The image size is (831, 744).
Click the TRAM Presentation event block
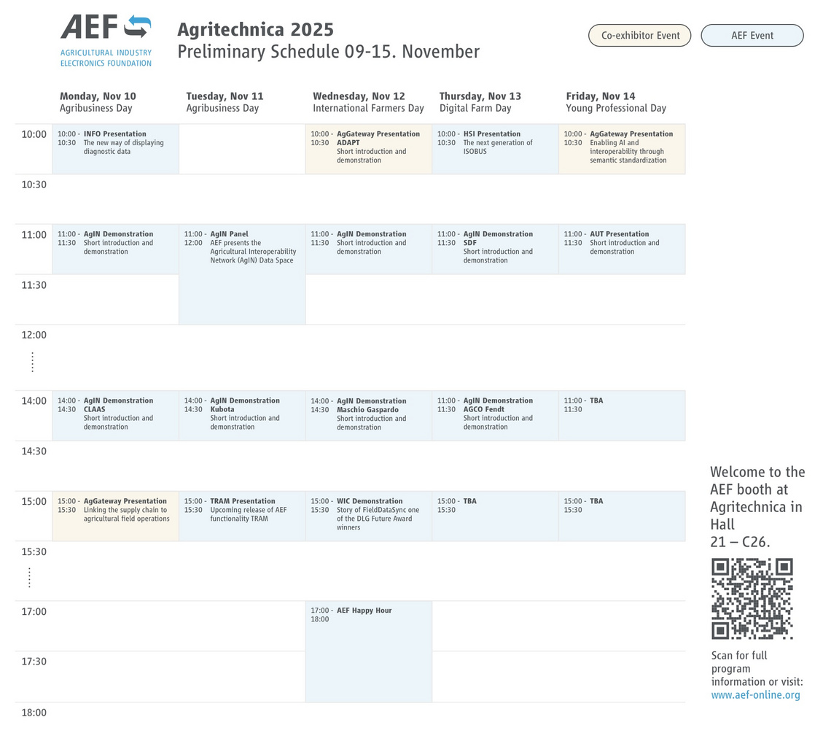(x=242, y=516)
